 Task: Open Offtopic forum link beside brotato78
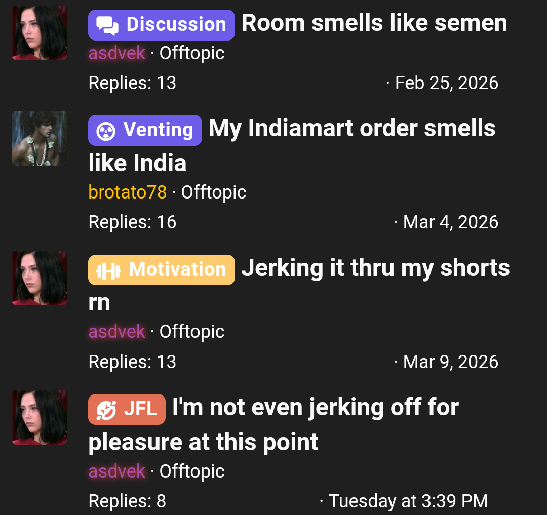coord(214,192)
